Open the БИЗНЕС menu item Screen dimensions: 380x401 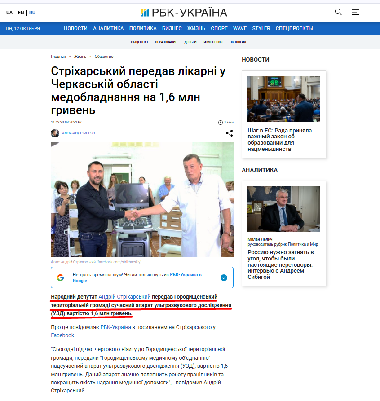click(x=172, y=28)
